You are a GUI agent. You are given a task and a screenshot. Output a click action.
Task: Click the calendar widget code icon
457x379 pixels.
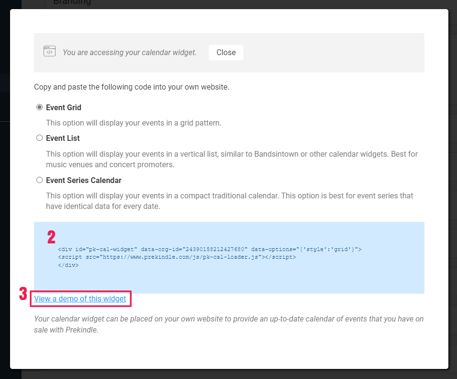(49, 51)
